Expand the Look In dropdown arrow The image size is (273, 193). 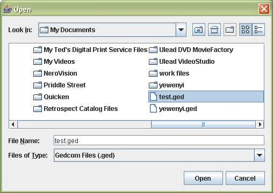pyautogui.click(x=181, y=29)
